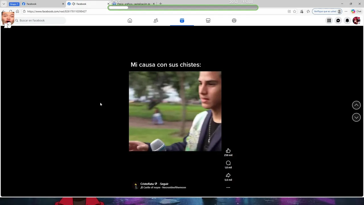Close the Precio, gráficos tab
This screenshot has height=205, width=364.
154,4
